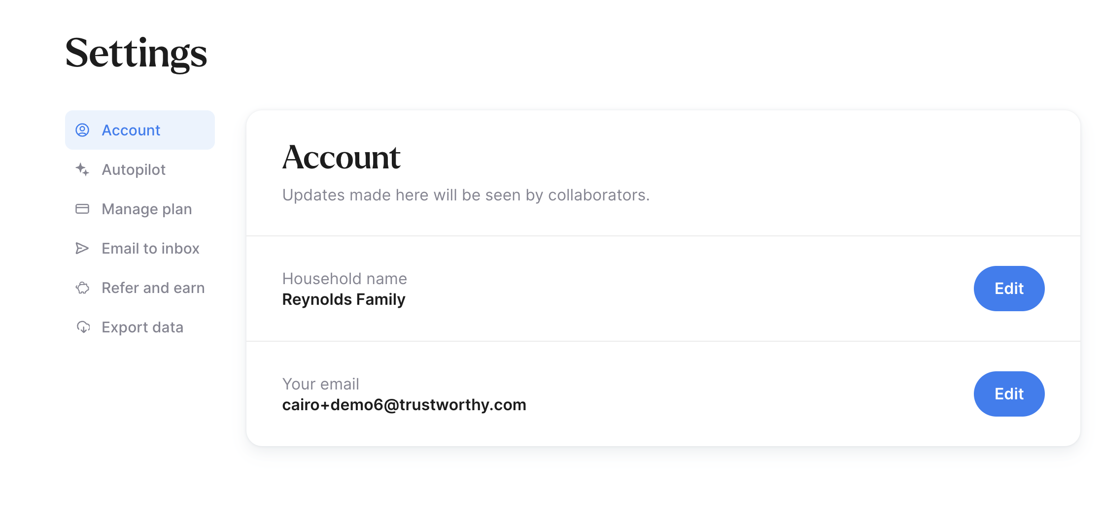Click the Household name label
Screen dimensions: 1102x520
click(x=344, y=279)
